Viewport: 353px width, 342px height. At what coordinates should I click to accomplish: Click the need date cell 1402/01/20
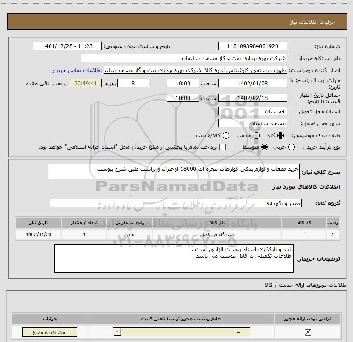[39, 235]
